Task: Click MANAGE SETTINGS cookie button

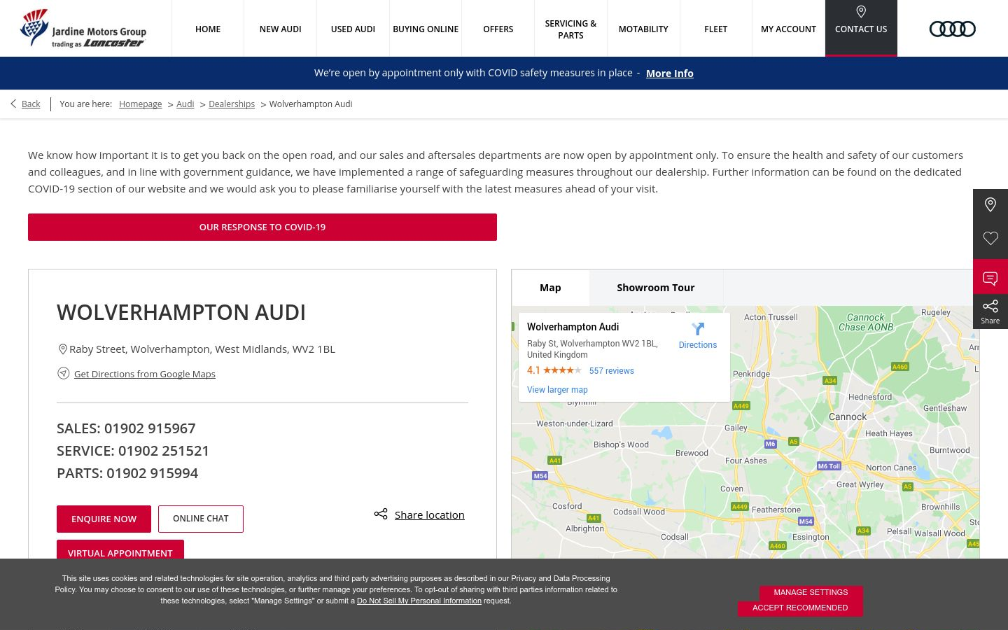Action: click(811, 592)
